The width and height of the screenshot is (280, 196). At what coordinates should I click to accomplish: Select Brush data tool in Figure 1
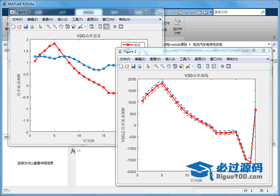pyautogui.click(x=80, y=27)
